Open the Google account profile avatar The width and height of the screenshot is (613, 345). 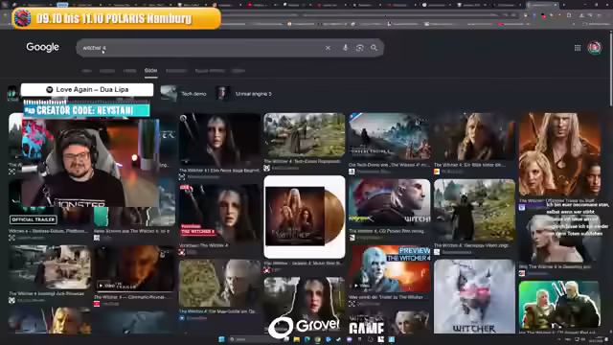595,48
